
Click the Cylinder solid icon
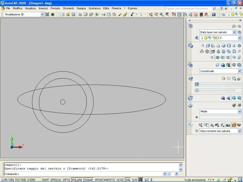(x=229, y=45)
